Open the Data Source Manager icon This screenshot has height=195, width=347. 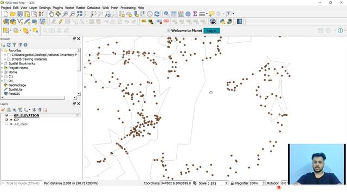click(x=6, y=22)
